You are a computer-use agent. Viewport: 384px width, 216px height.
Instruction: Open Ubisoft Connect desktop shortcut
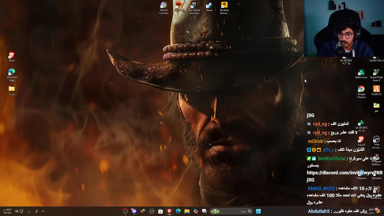coord(163,8)
